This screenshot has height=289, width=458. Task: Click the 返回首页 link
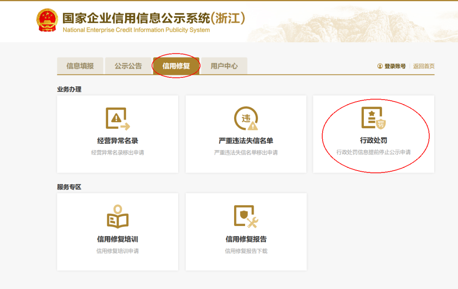424,66
